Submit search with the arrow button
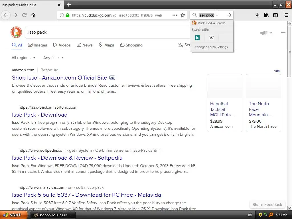The image size is (292, 219). [x=229, y=15]
